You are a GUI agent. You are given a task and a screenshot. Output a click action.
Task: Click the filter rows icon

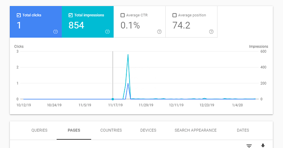pos(249,146)
